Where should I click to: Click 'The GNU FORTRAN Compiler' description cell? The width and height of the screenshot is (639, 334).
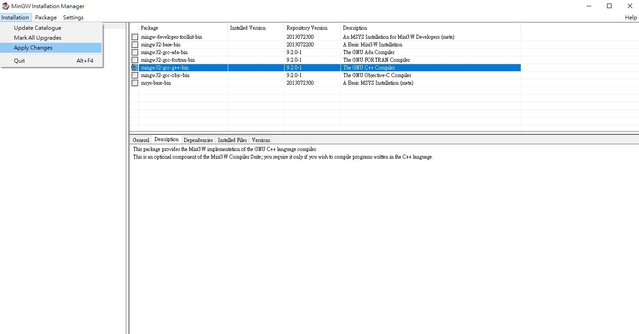tap(377, 60)
